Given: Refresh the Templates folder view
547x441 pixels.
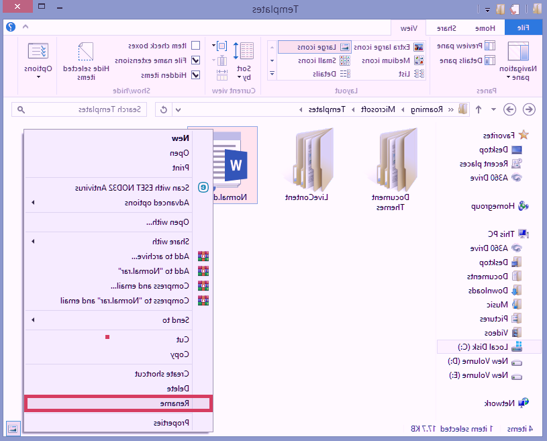Looking at the screenshot, I should tap(164, 110).
